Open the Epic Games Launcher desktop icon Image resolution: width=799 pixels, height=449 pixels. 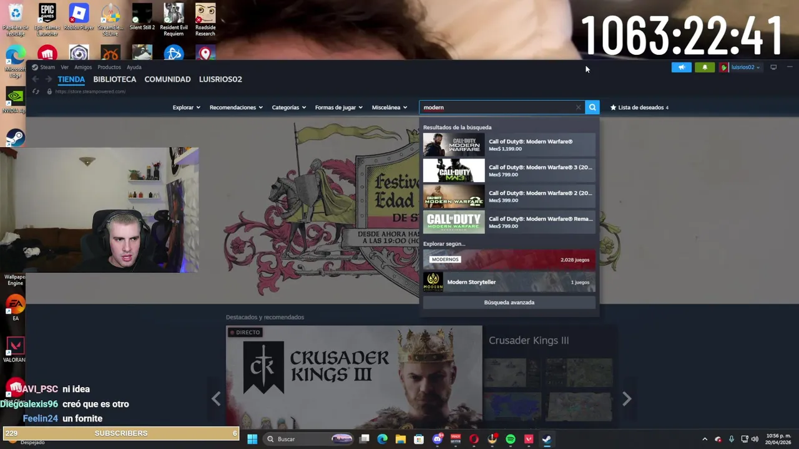point(47,19)
